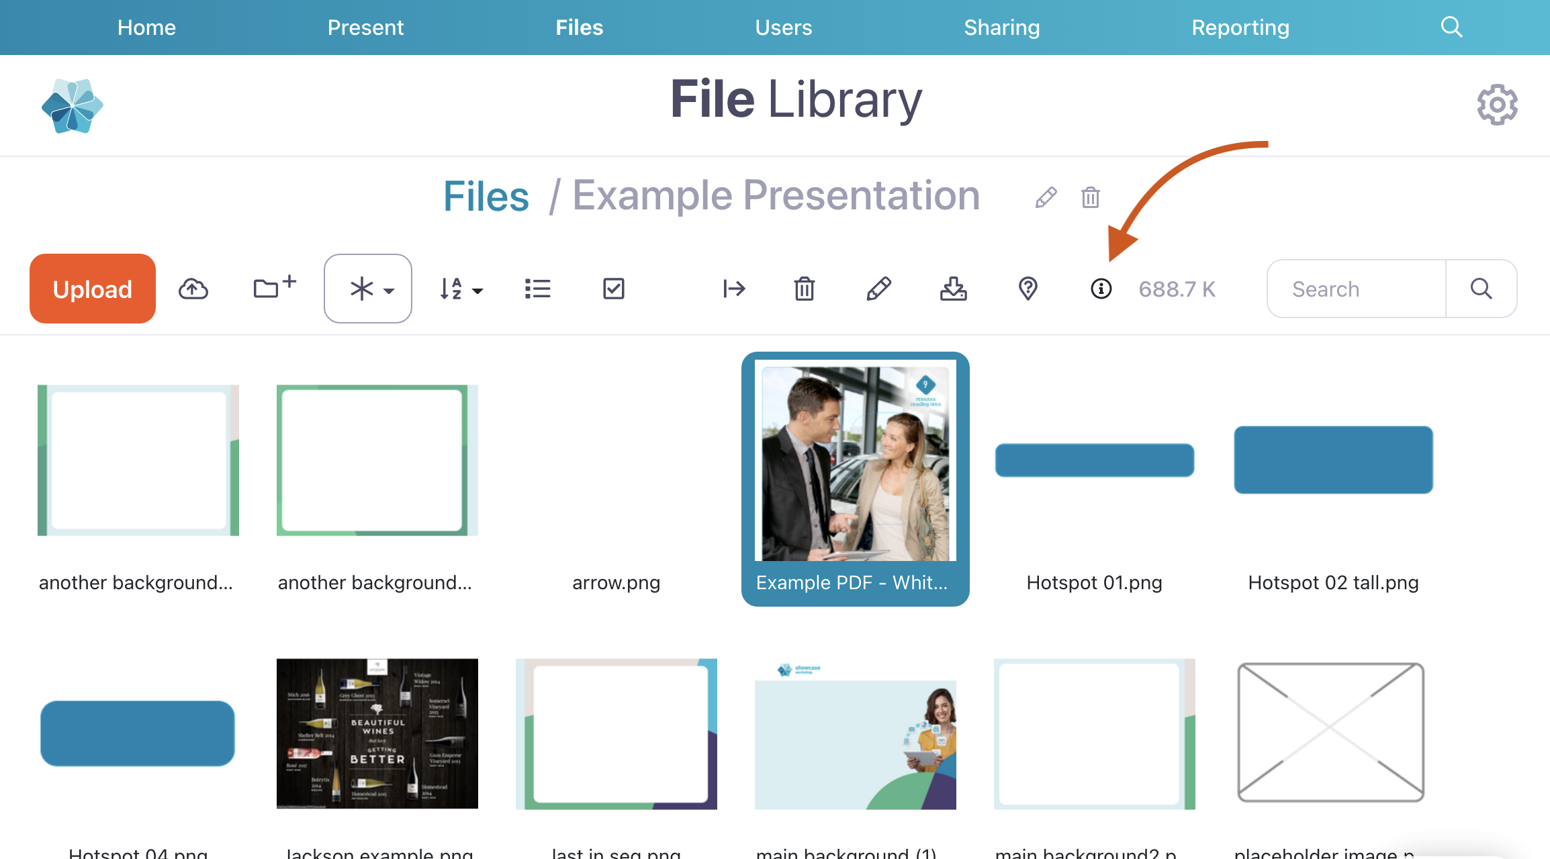The height and width of the screenshot is (859, 1550).
Task: Select the Jackson example wine thumbnail
Action: click(377, 734)
